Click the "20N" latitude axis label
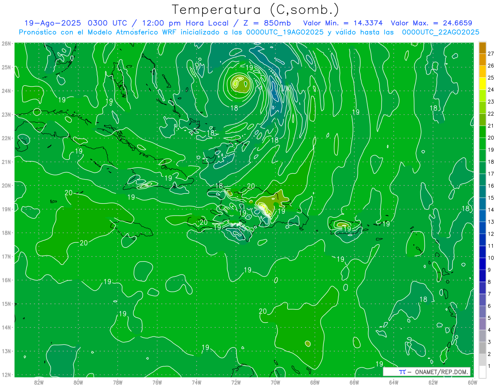Image resolution: width=502 pixels, height=388 pixels. (x=6, y=185)
